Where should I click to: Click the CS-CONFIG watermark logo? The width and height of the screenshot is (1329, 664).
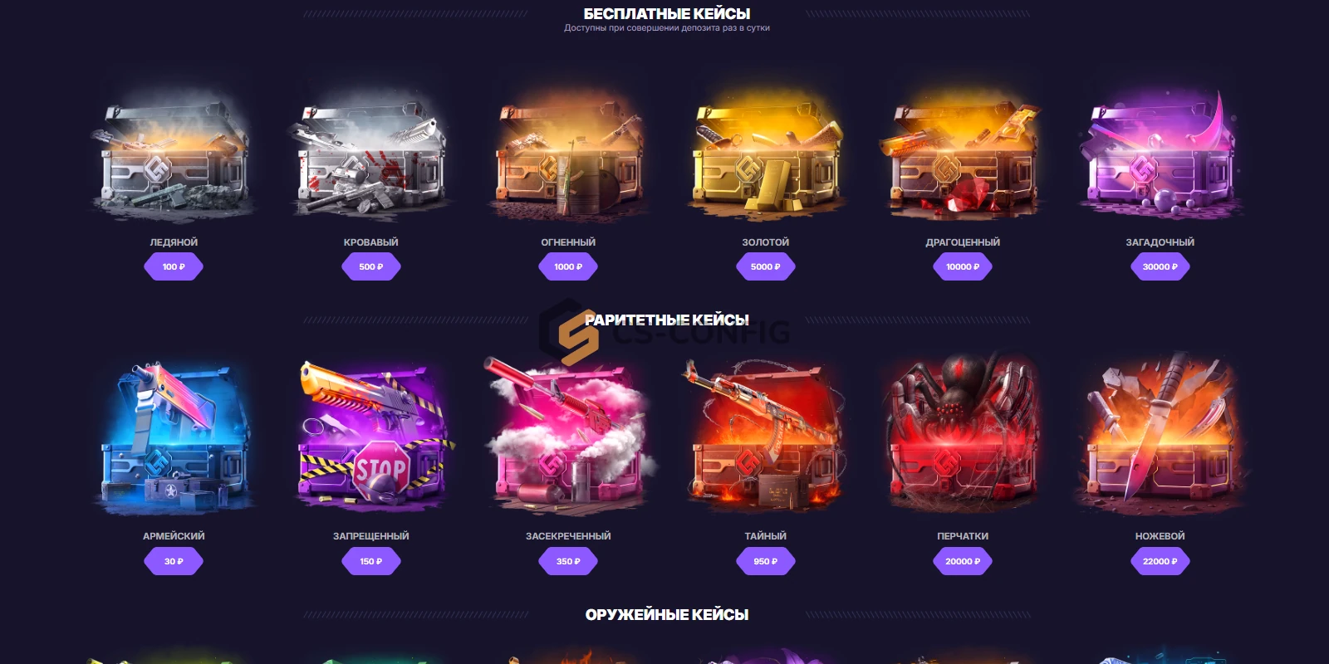pyautogui.click(x=664, y=332)
